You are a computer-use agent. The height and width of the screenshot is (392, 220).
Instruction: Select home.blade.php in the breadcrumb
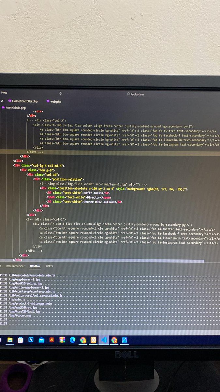click(14, 107)
